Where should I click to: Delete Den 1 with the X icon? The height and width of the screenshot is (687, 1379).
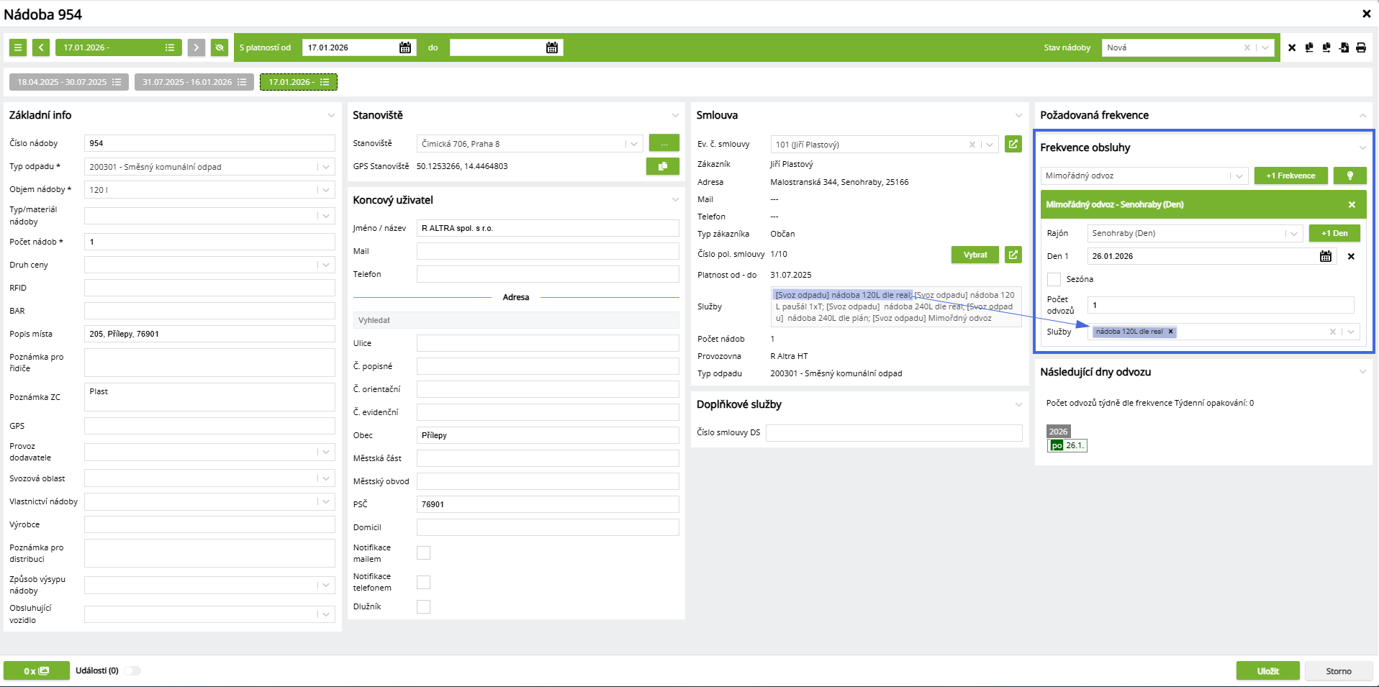[x=1351, y=256]
